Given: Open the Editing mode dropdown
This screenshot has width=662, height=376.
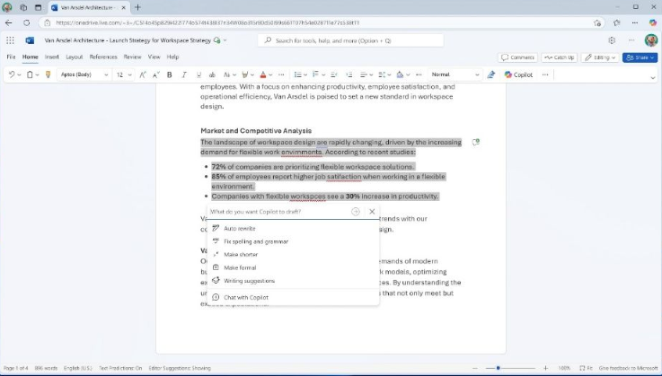Looking at the screenshot, I should pyautogui.click(x=599, y=57).
